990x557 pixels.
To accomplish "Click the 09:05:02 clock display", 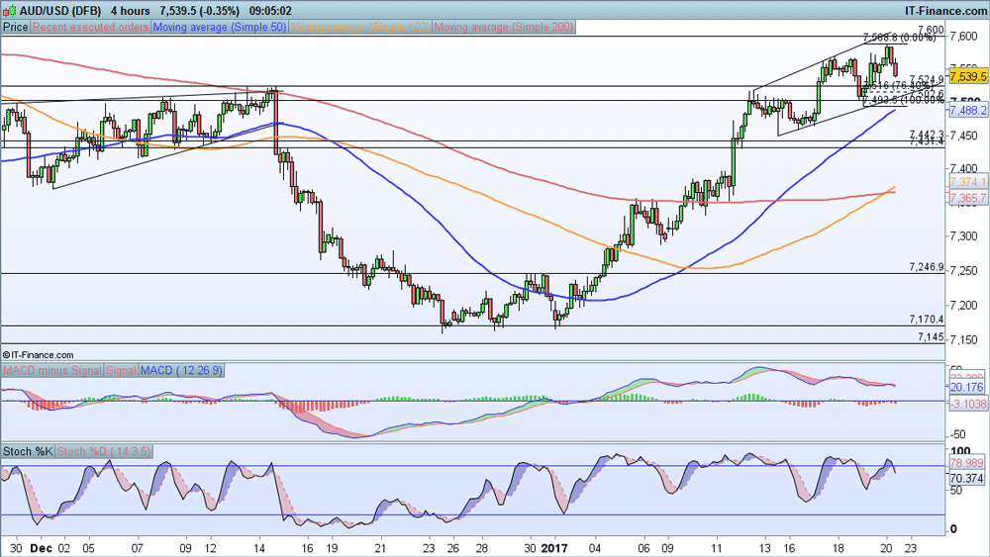I will [270, 11].
